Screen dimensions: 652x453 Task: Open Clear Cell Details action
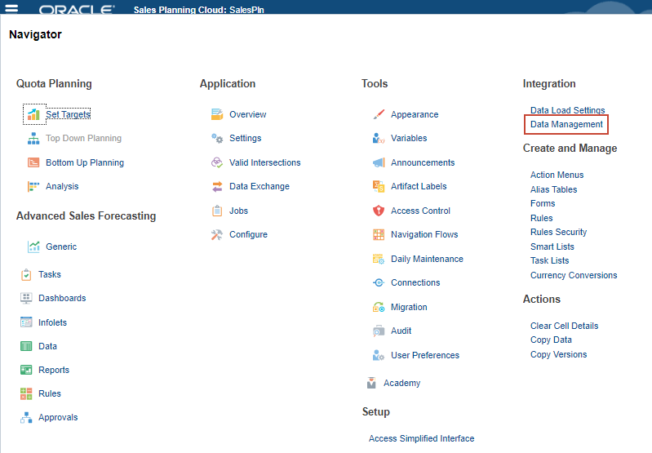pos(564,326)
